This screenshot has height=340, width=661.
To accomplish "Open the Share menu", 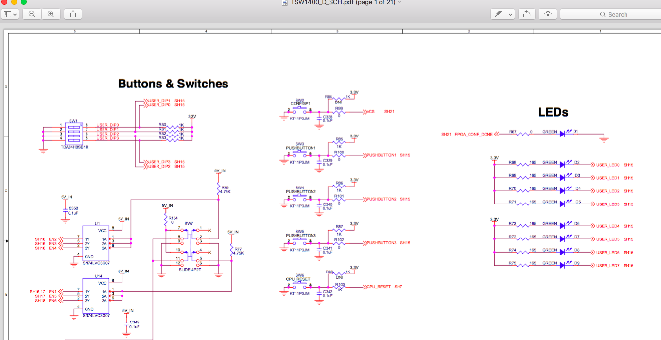I will (73, 14).
